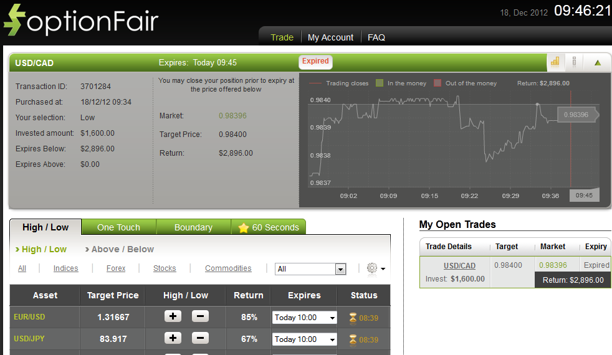The image size is (612, 355).
Task: Open My Account menu
Action: [x=330, y=37]
